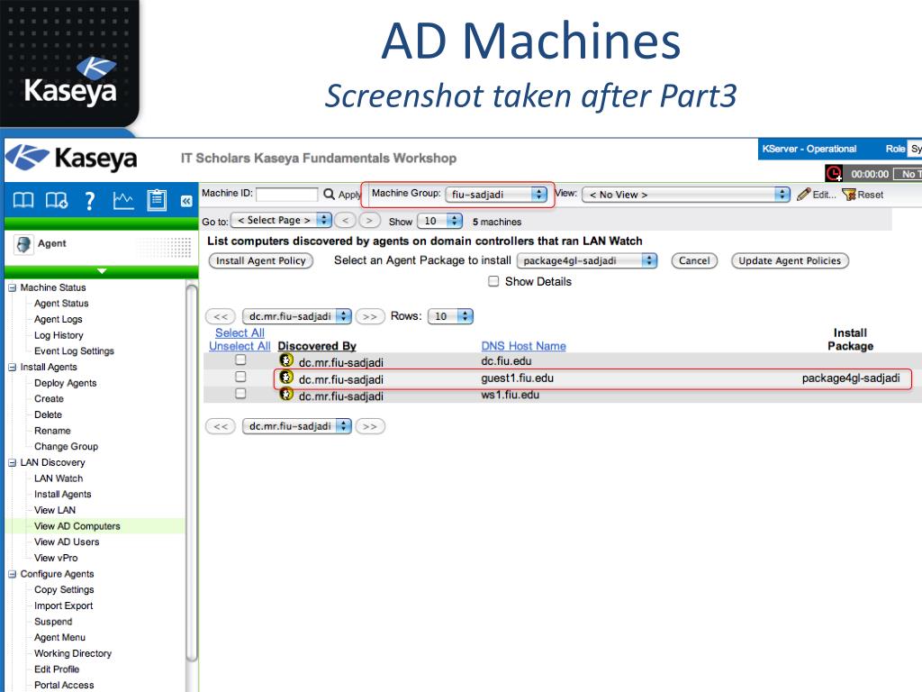Open the book icon in the toolbar

(x=23, y=200)
